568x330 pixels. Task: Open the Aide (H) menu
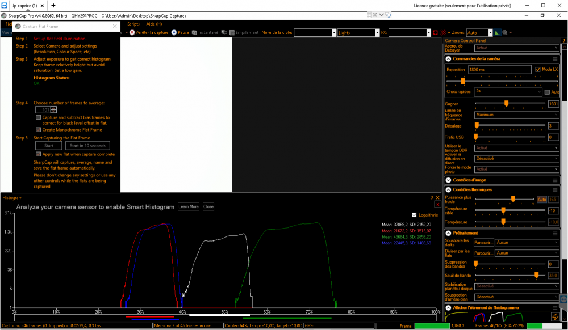[x=154, y=24]
